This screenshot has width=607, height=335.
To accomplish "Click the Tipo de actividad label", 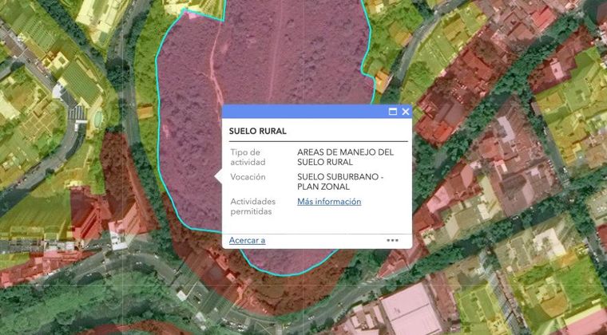I will (246, 156).
